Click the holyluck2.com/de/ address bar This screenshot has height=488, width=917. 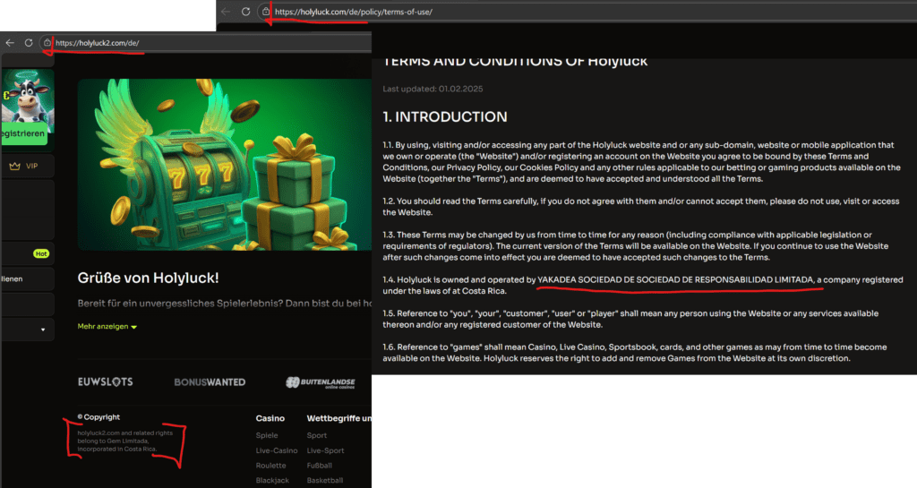pos(206,43)
